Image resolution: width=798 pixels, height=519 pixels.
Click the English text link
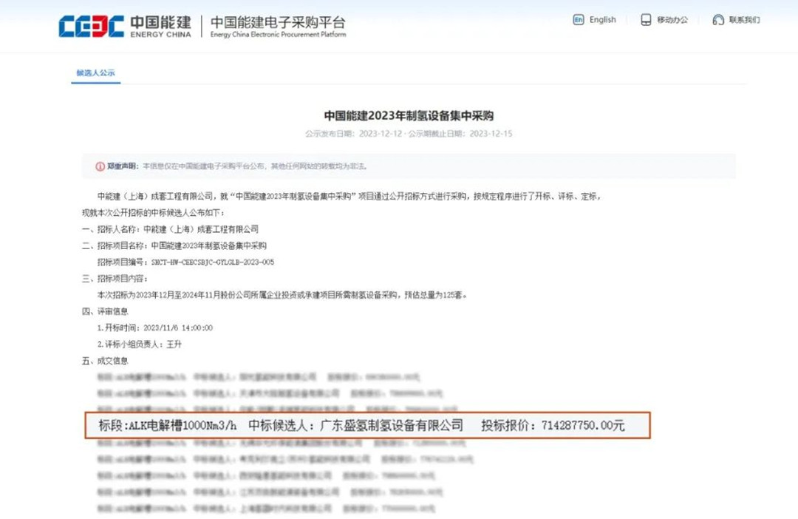point(602,20)
